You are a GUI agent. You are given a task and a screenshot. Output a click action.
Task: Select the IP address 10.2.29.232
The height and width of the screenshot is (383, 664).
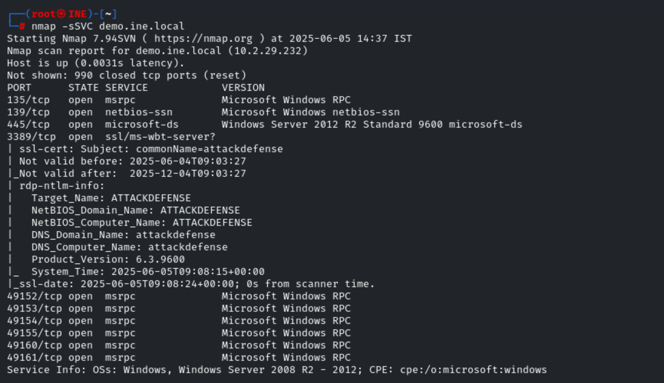pyautogui.click(x=268, y=51)
